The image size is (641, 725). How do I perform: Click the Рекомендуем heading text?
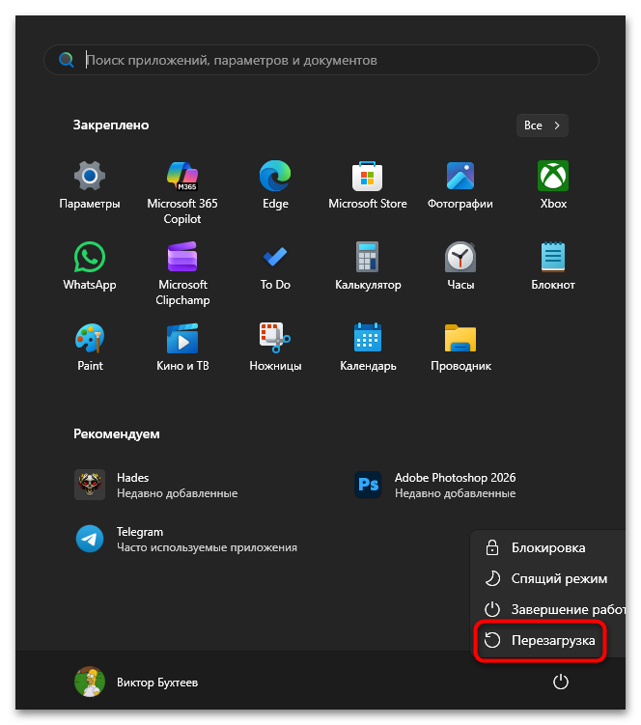pyautogui.click(x=117, y=434)
